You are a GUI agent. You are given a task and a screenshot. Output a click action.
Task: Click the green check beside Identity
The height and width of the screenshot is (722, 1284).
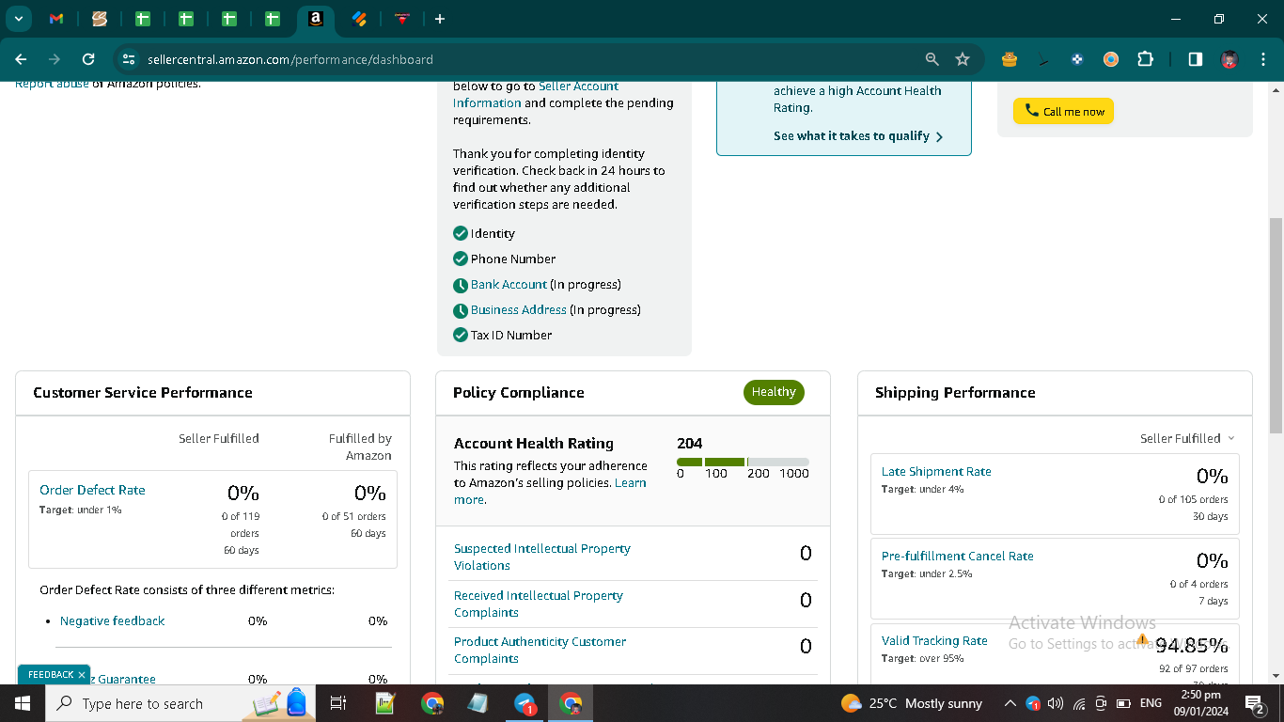click(461, 233)
